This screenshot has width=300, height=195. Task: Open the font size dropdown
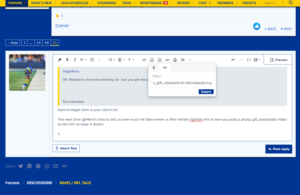point(83,60)
